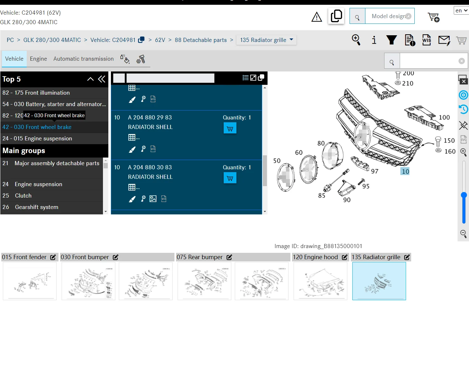Open the picture icon for A 204 880 30 83
Viewport: 469px width, 384px height.
point(153,199)
